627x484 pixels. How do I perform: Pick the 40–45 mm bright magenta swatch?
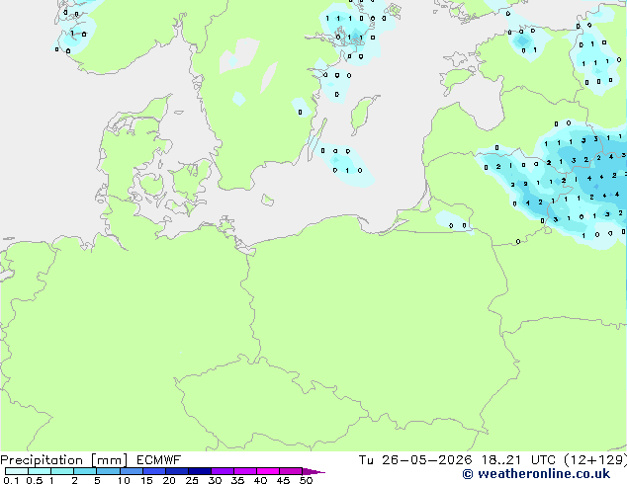(268, 471)
